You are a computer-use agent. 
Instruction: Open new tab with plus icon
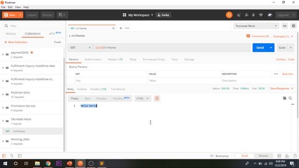tap(121, 28)
